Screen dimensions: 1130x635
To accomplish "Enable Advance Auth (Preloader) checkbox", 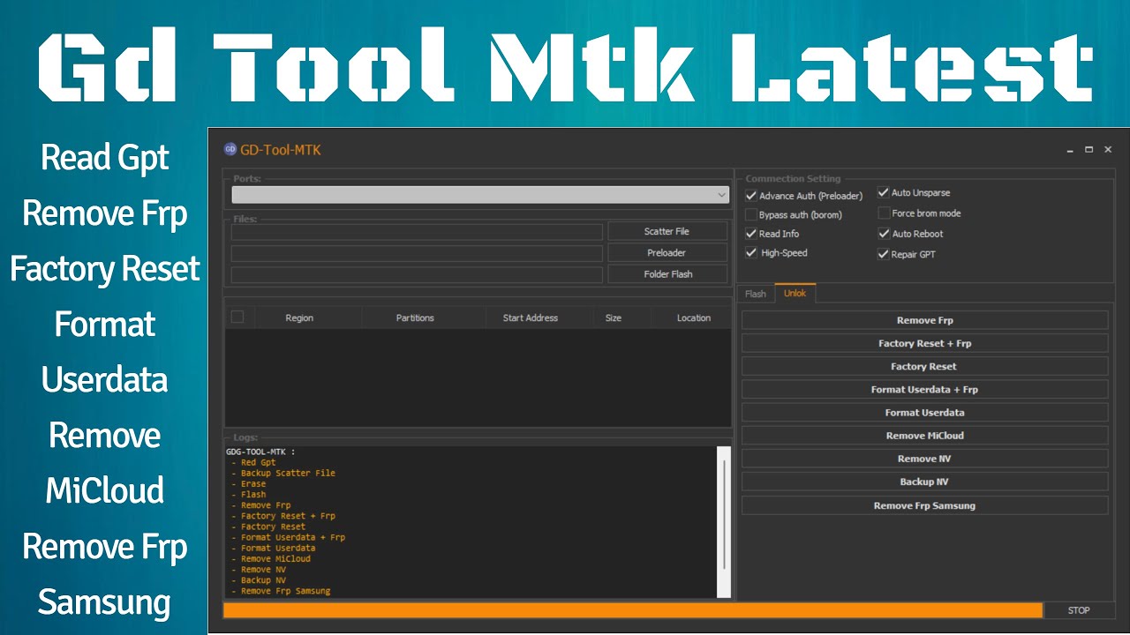I will [x=751, y=196].
